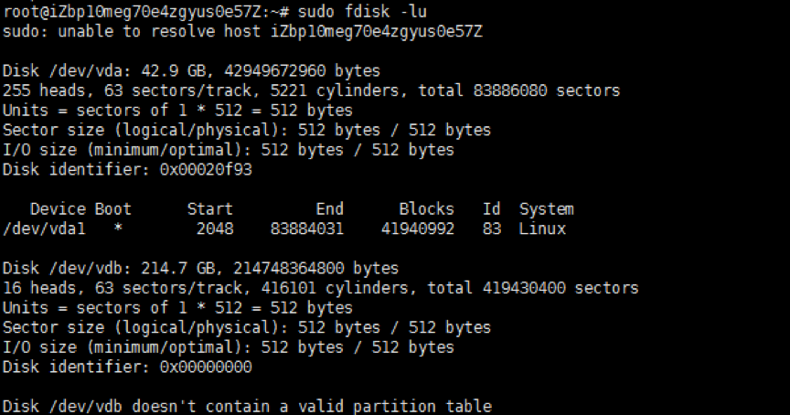This screenshot has height=415, width=790.
Task: Select the "Disk /dev/vdb: 214.7 GB" line
Action: point(200,269)
